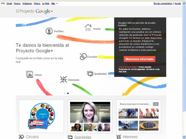
Task: Click the vertical scrollbar thumb
Action: [184, 58]
